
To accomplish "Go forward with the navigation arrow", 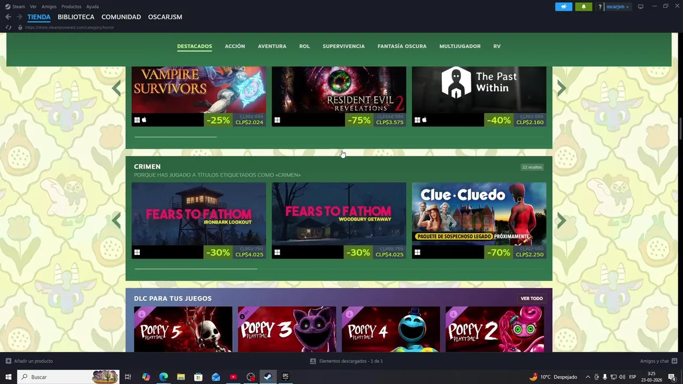I will 19,17.
